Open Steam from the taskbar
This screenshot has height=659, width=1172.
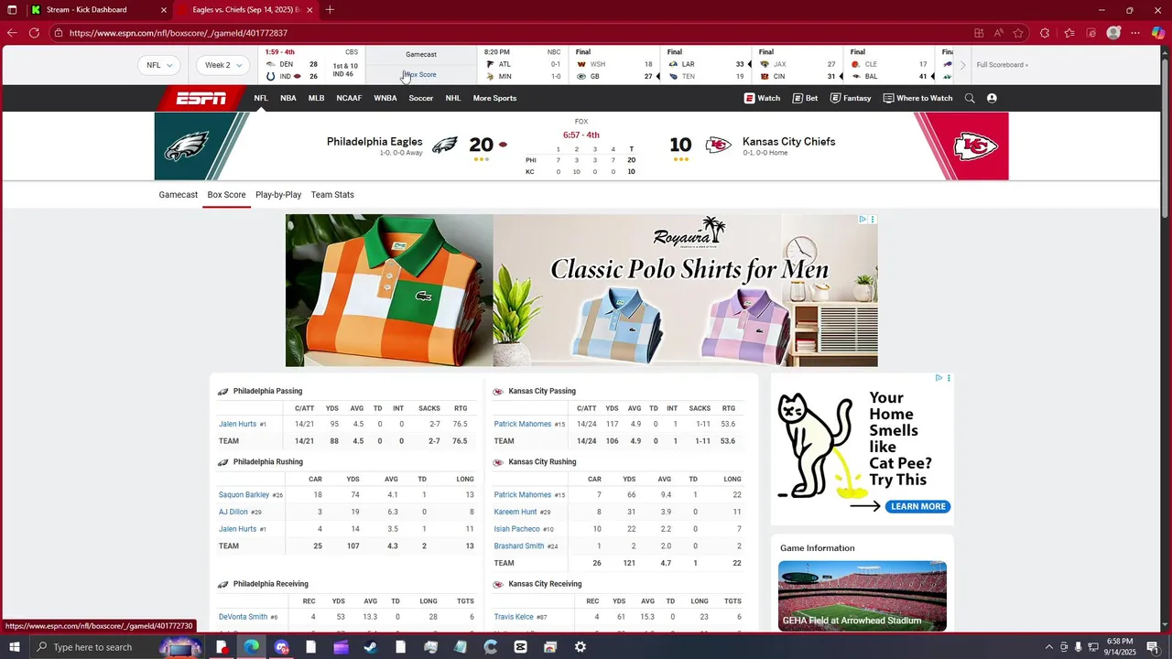(x=371, y=647)
